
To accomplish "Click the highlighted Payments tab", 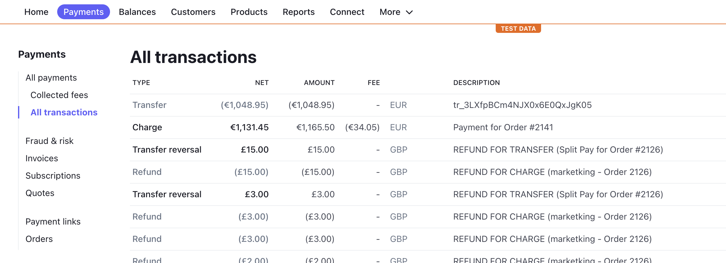I will (x=84, y=12).
